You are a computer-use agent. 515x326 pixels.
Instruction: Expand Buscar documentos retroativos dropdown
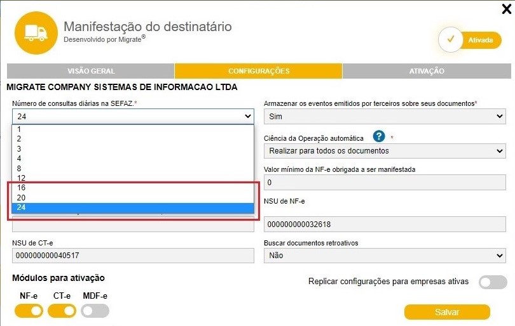384,256
